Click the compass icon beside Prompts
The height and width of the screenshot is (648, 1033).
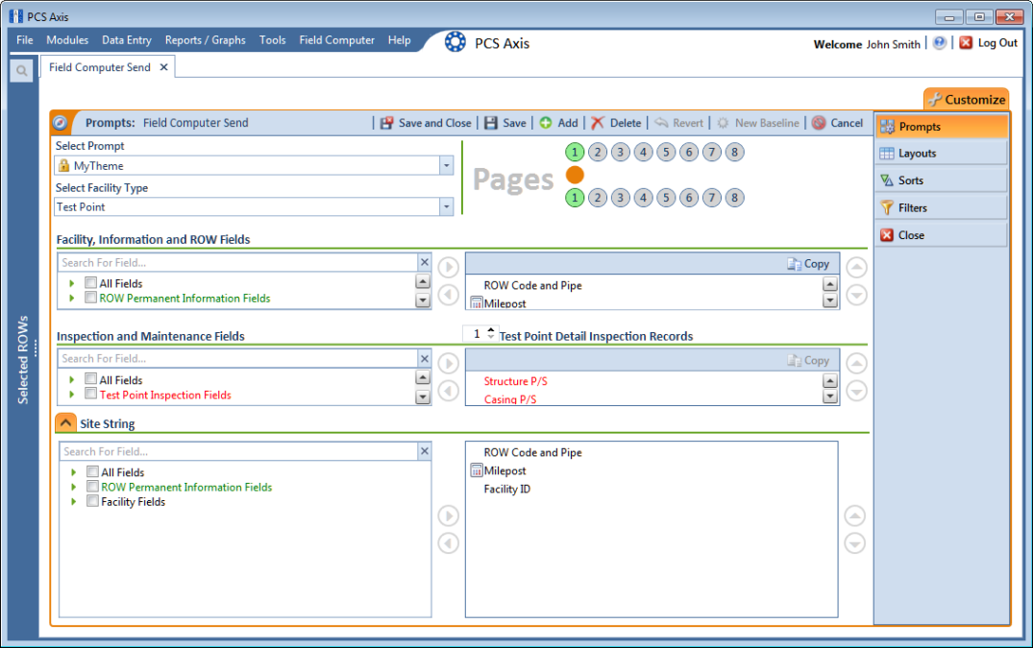pyautogui.click(x=60, y=123)
